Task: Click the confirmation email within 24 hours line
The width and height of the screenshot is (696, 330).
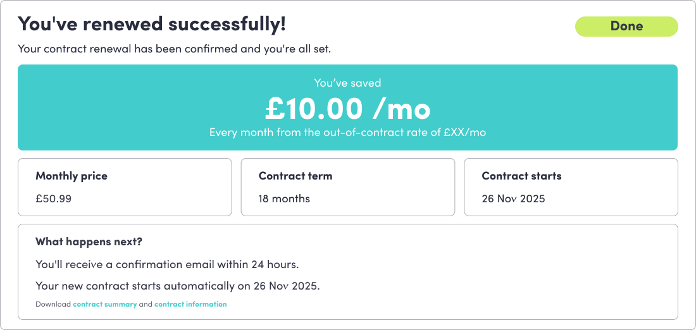Action: (167, 264)
